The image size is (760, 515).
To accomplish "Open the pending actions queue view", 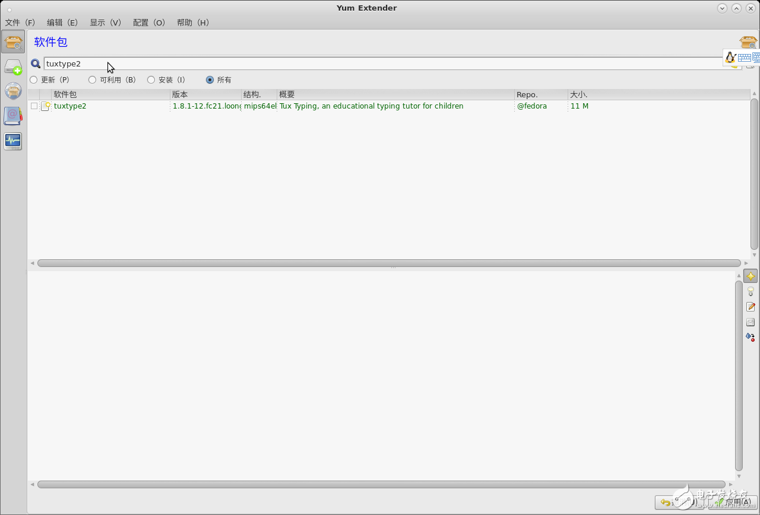I will (13, 67).
